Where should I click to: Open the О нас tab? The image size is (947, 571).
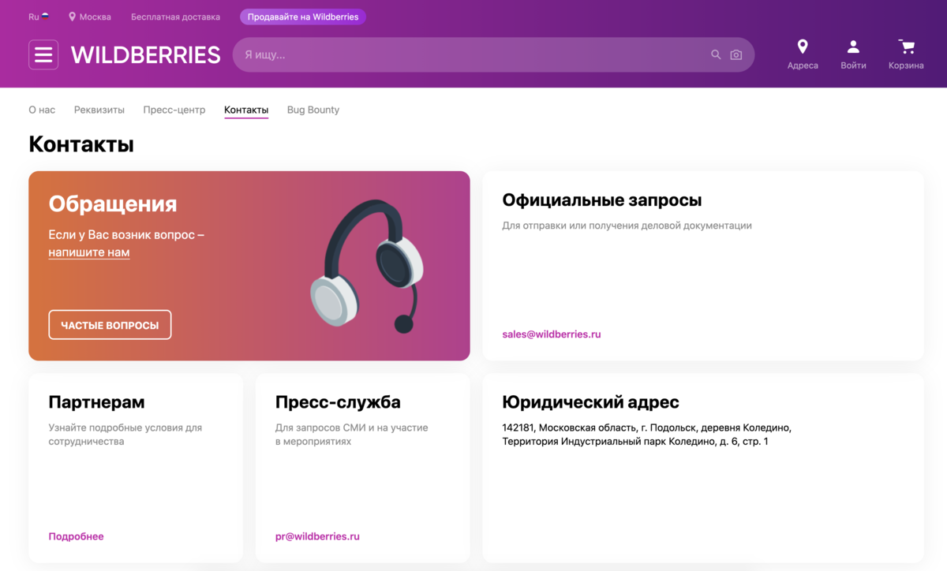point(42,110)
